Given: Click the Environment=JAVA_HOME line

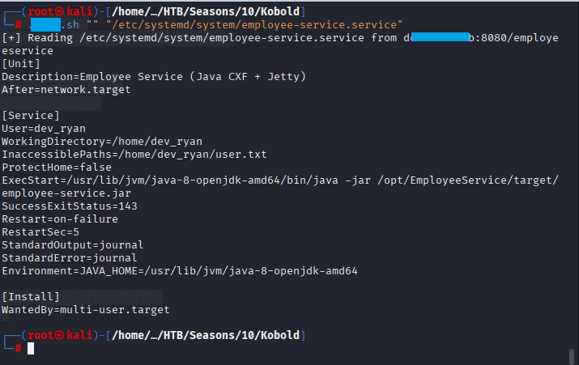Looking at the screenshot, I should 179,270.
